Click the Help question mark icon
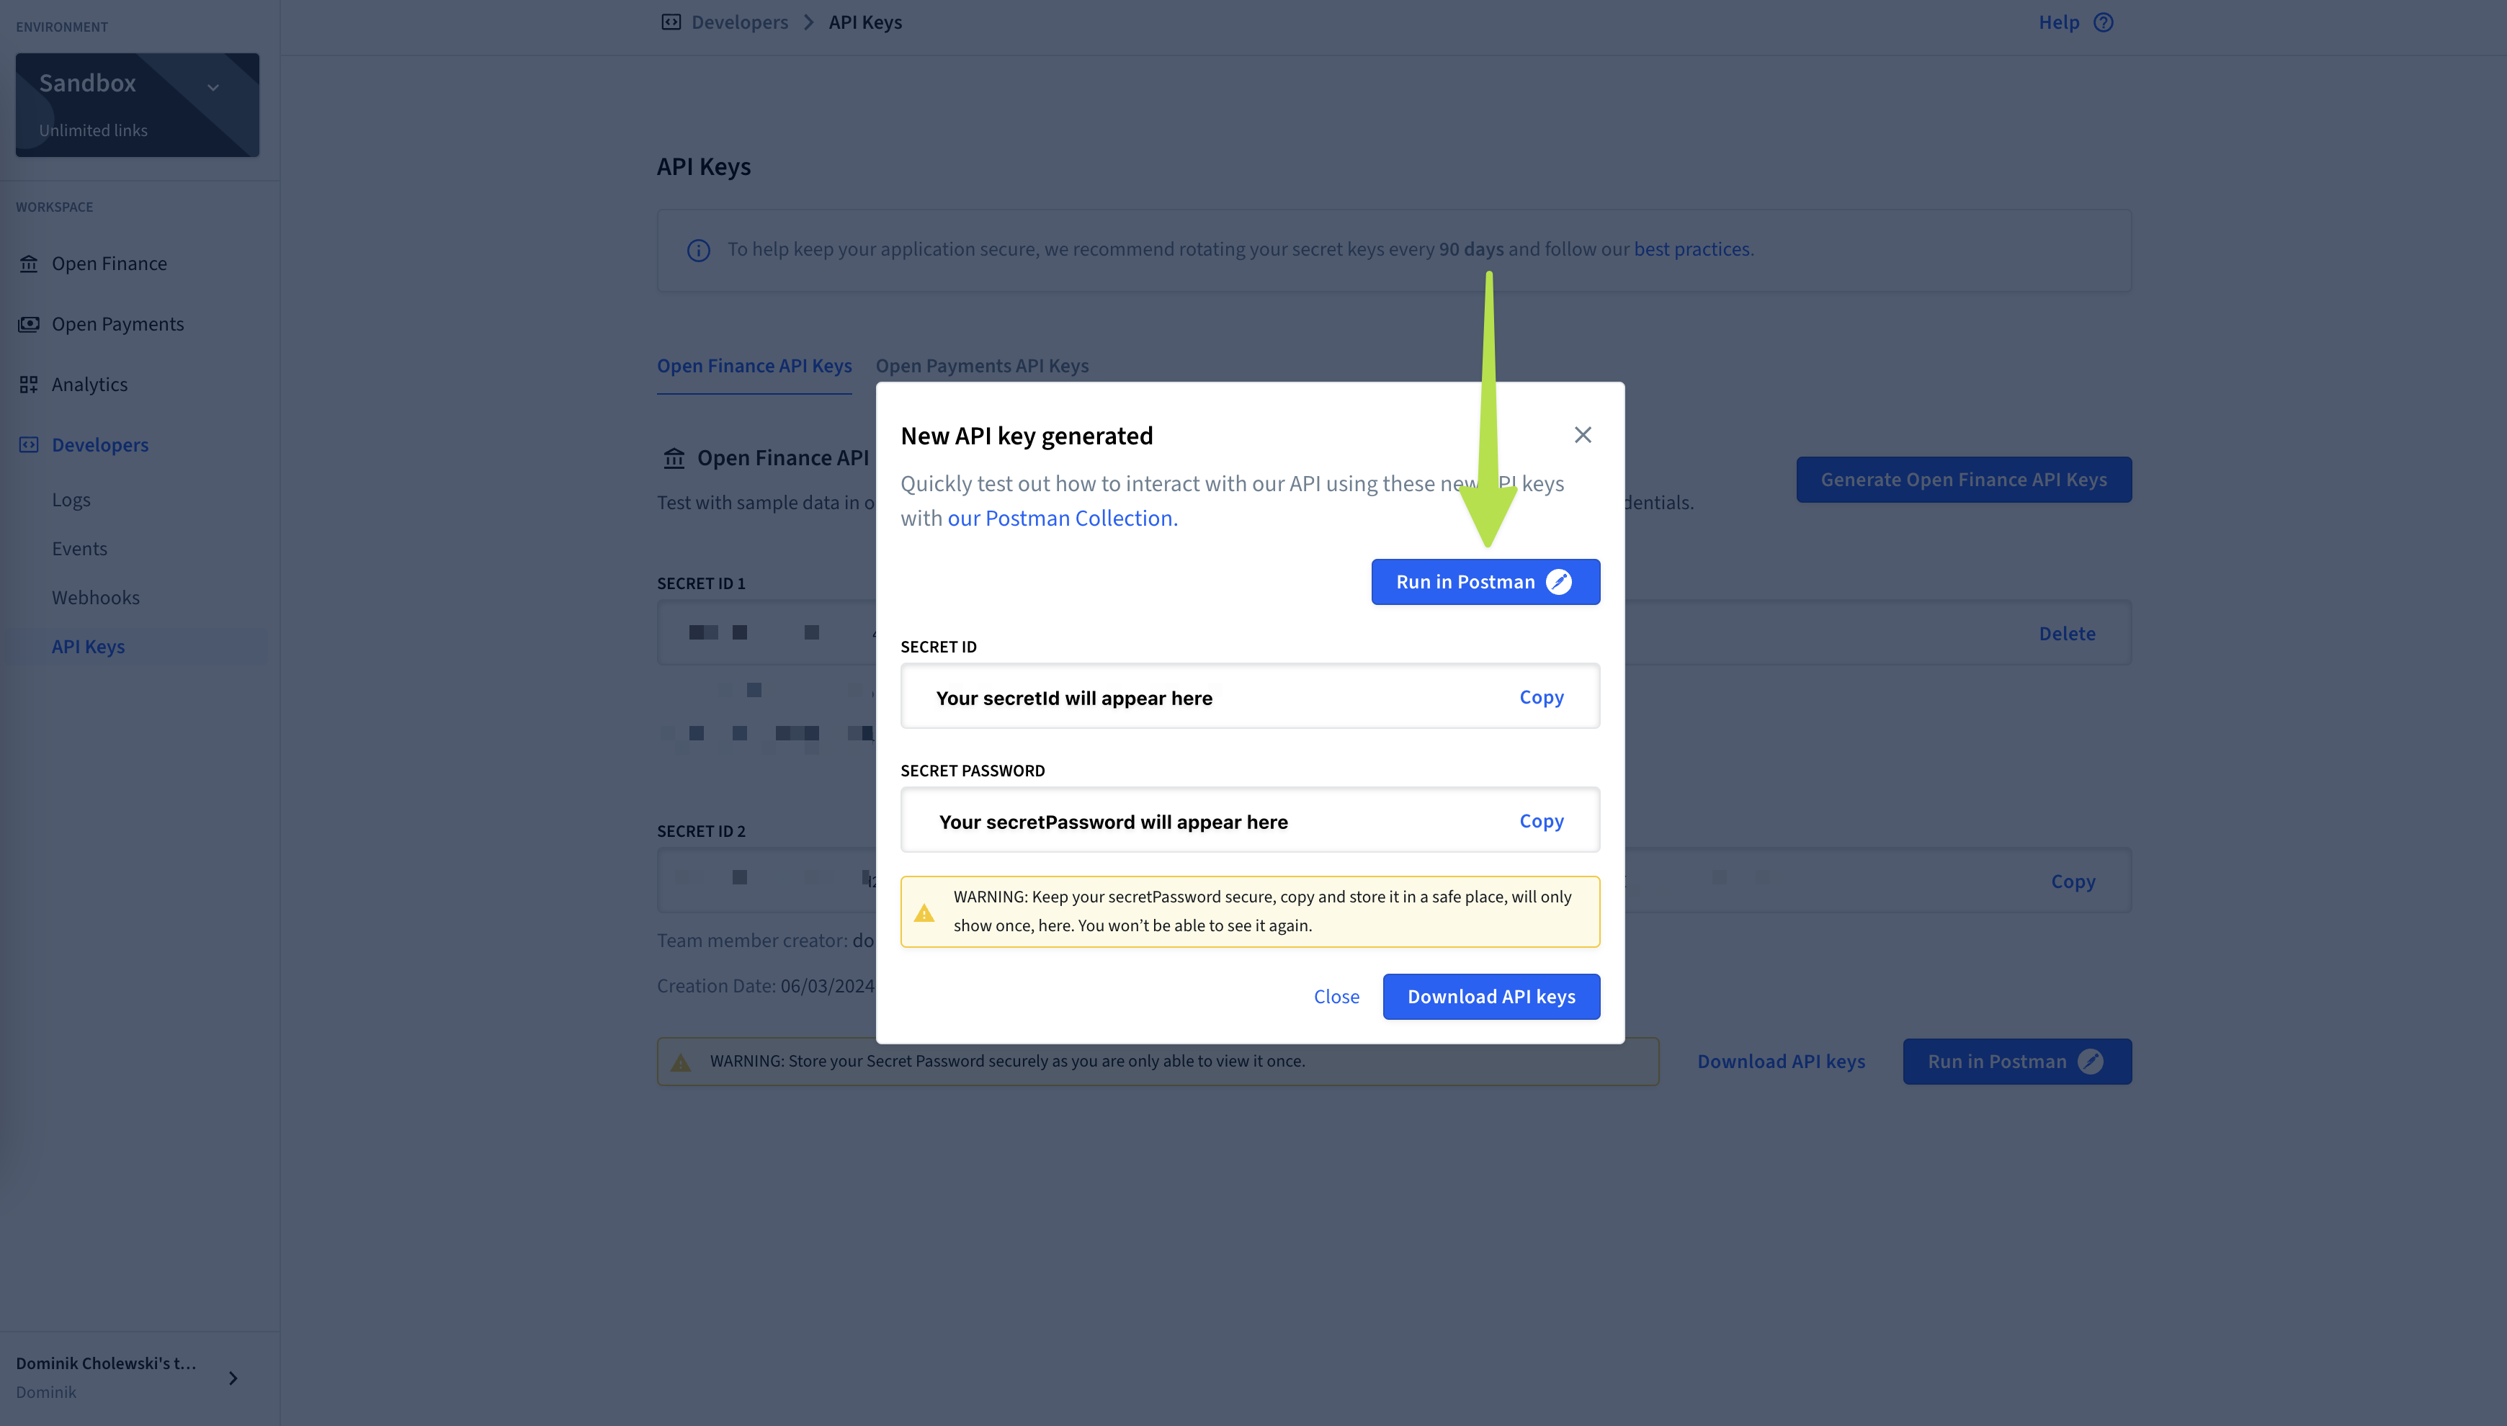Screen dimensions: 2507x1426 2104,22
